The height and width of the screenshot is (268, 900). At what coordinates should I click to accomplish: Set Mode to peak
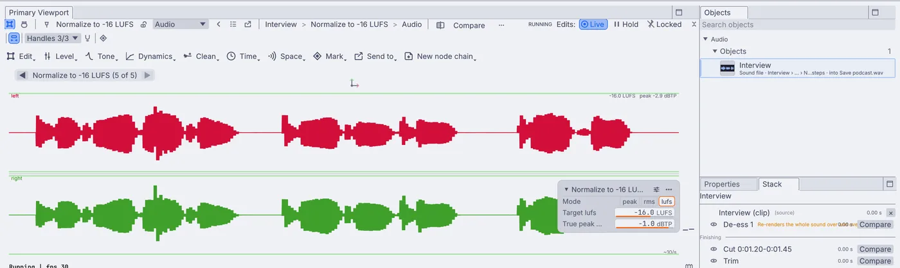[629, 201]
